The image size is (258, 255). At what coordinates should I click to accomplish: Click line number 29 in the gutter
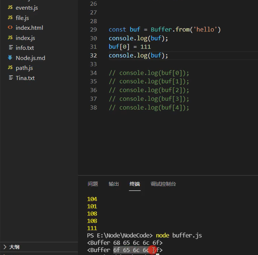coord(94,29)
